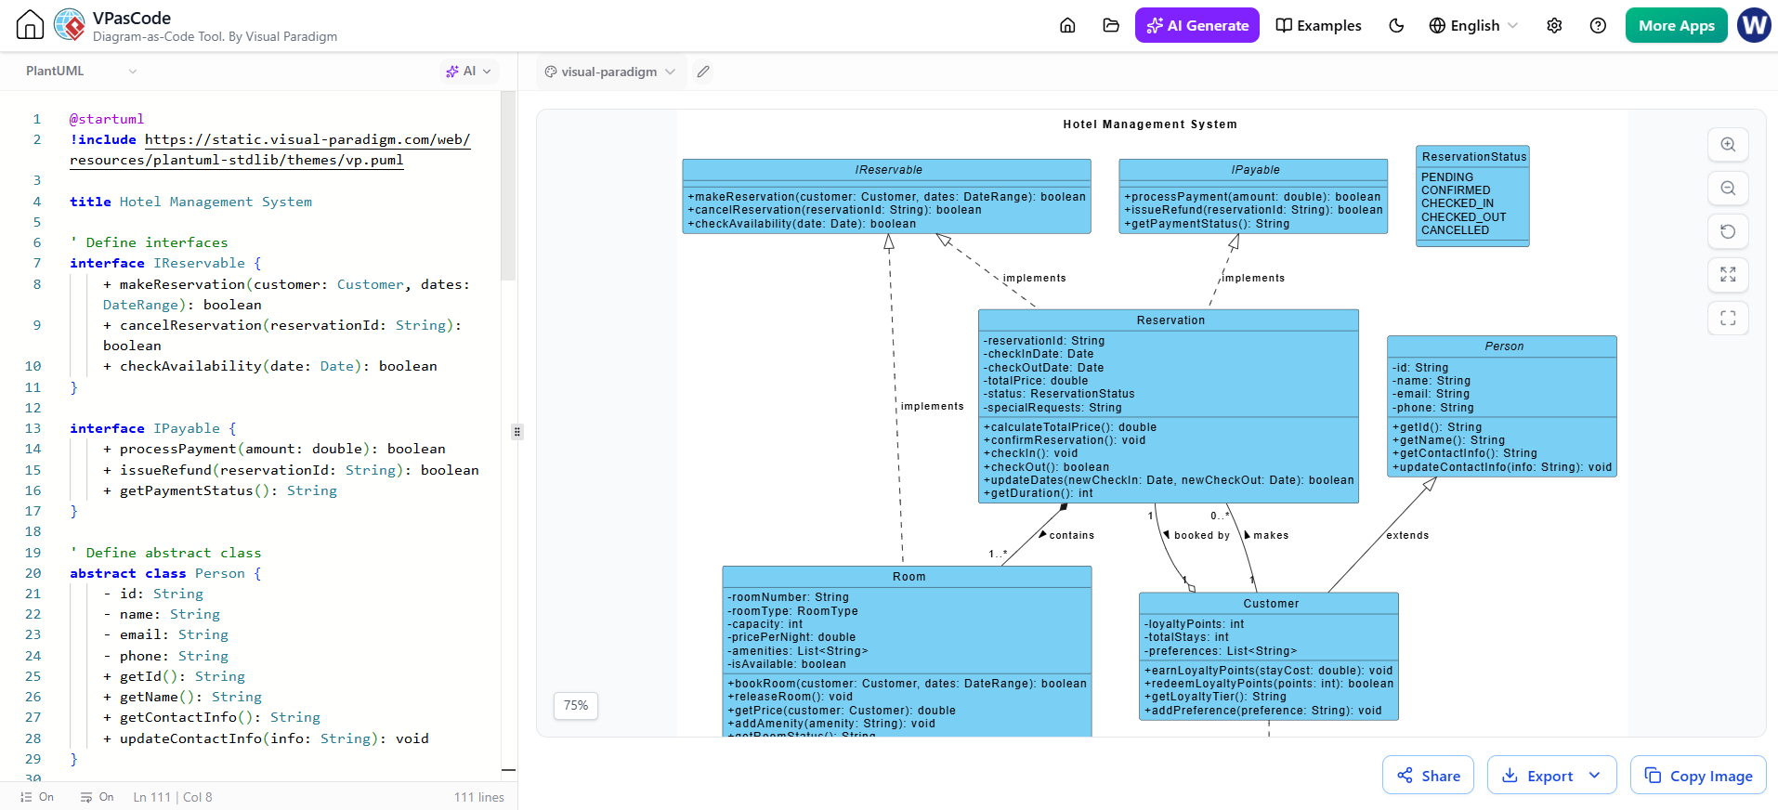The image size is (1778, 810).
Task: Open user avatar W menu
Action: point(1754,25)
